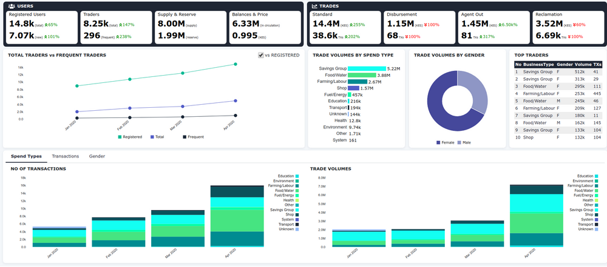Viewport: 607px width, 267px height.
Task: Click Unknown legend swatch in Trade Volumes chart
Action: pos(596,229)
